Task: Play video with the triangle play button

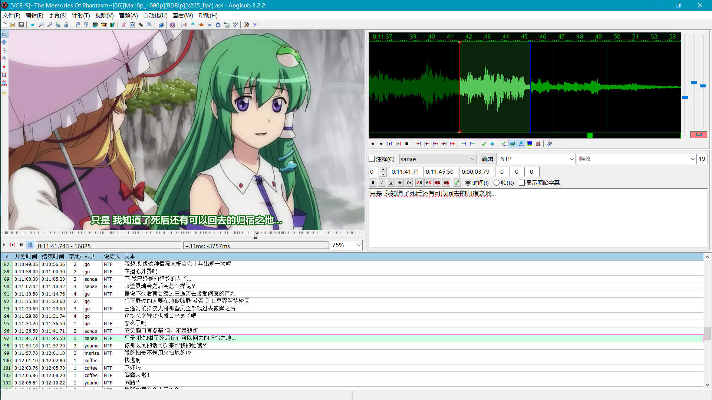Action: pyautogui.click(x=4, y=245)
